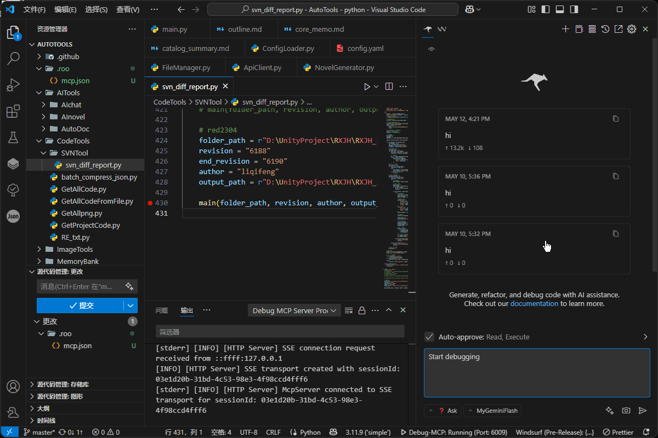Open the Explorer view in the activity bar

click(13, 32)
